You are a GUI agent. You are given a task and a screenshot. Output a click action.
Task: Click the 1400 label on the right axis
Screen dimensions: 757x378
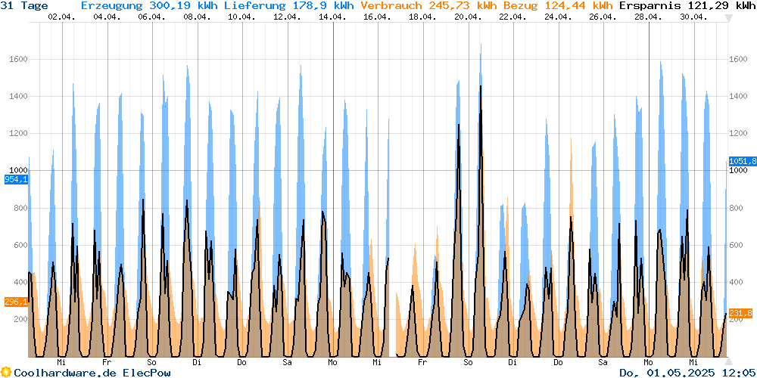click(737, 97)
